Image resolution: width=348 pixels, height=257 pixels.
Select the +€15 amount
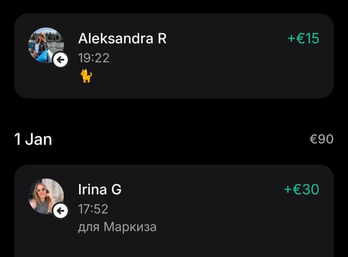(x=304, y=38)
